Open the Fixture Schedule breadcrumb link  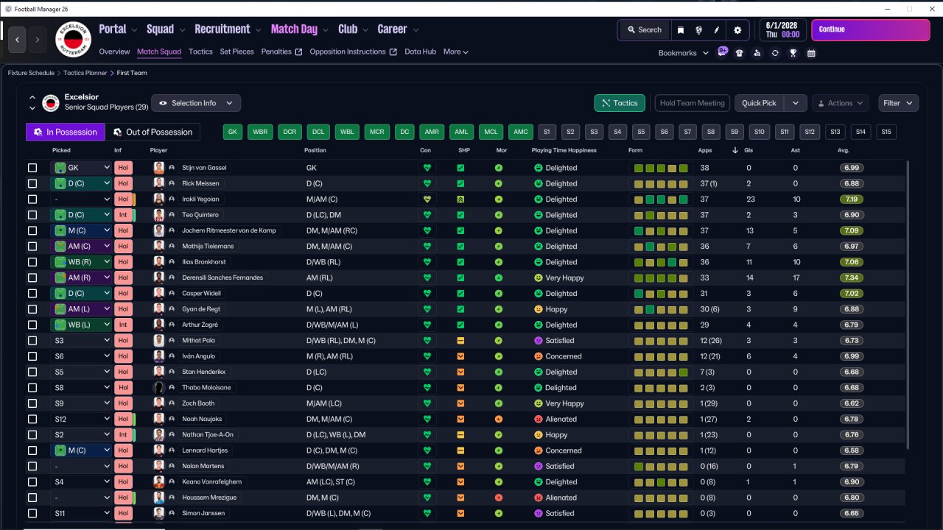(x=31, y=74)
